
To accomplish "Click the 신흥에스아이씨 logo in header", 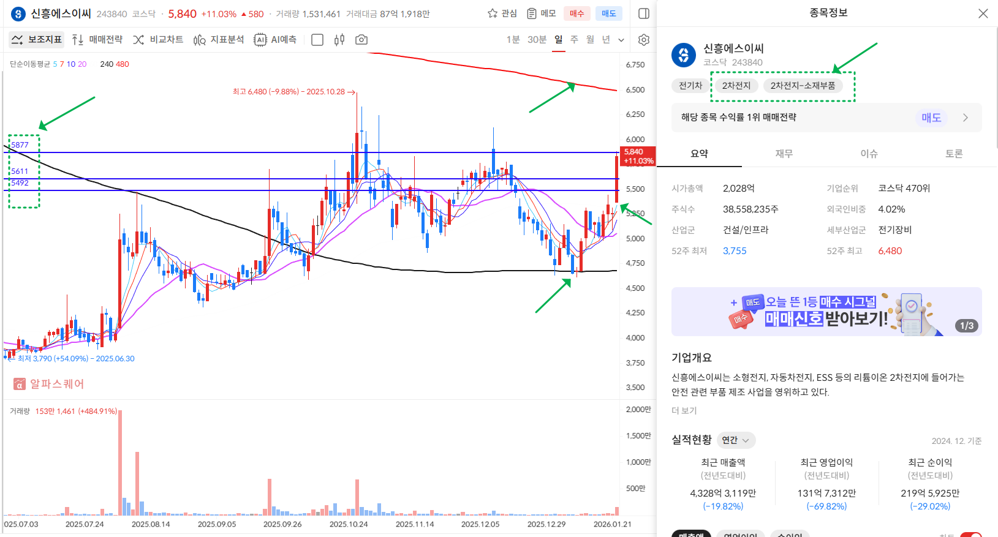I will click(x=18, y=13).
